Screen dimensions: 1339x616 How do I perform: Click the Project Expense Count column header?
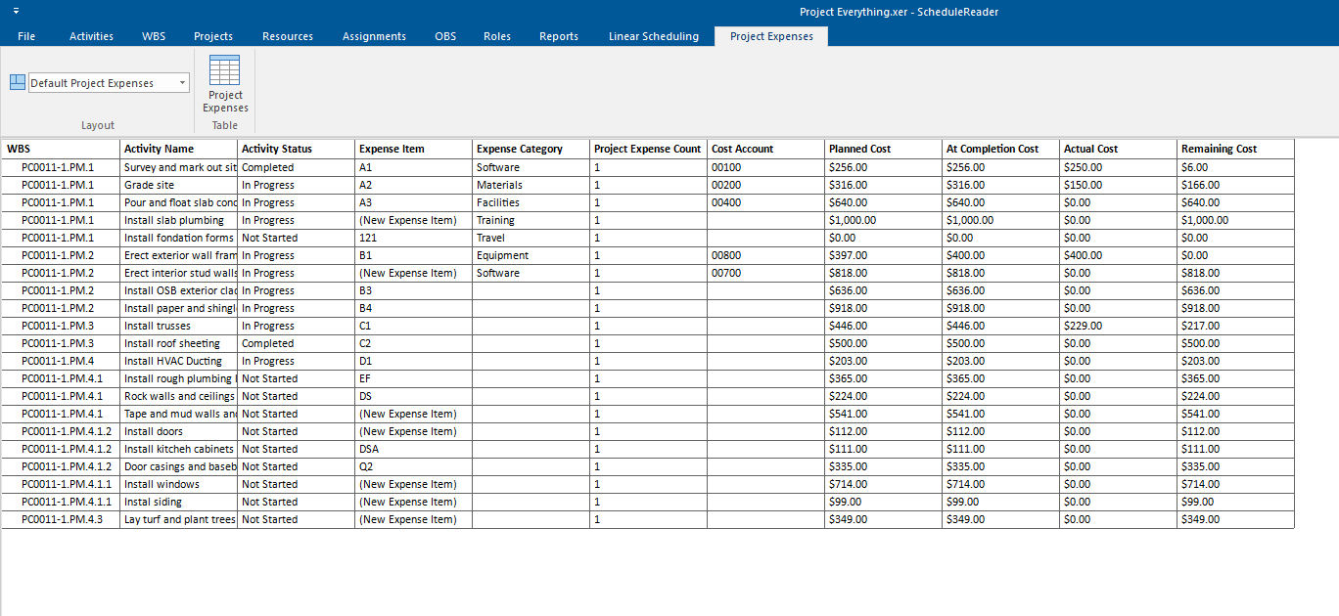coord(649,149)
